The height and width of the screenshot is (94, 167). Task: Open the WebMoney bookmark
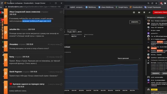tap(91, 7)
